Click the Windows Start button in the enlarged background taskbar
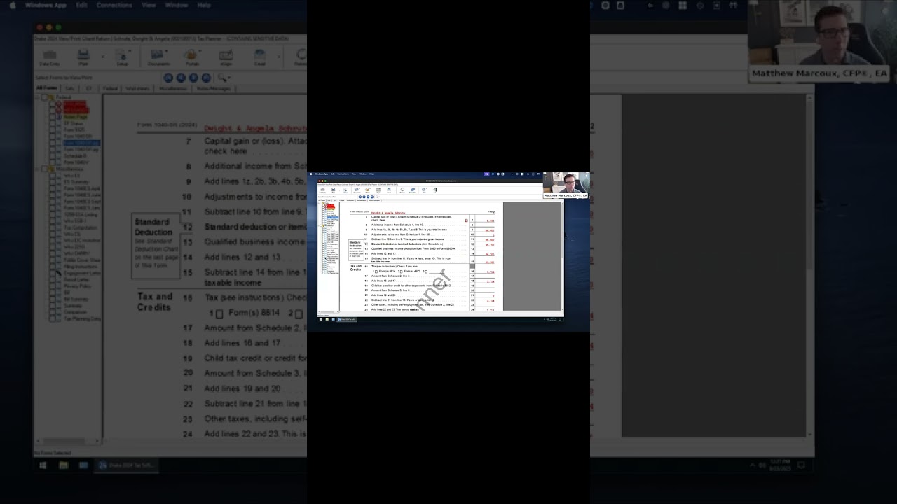 click(43, 465)
